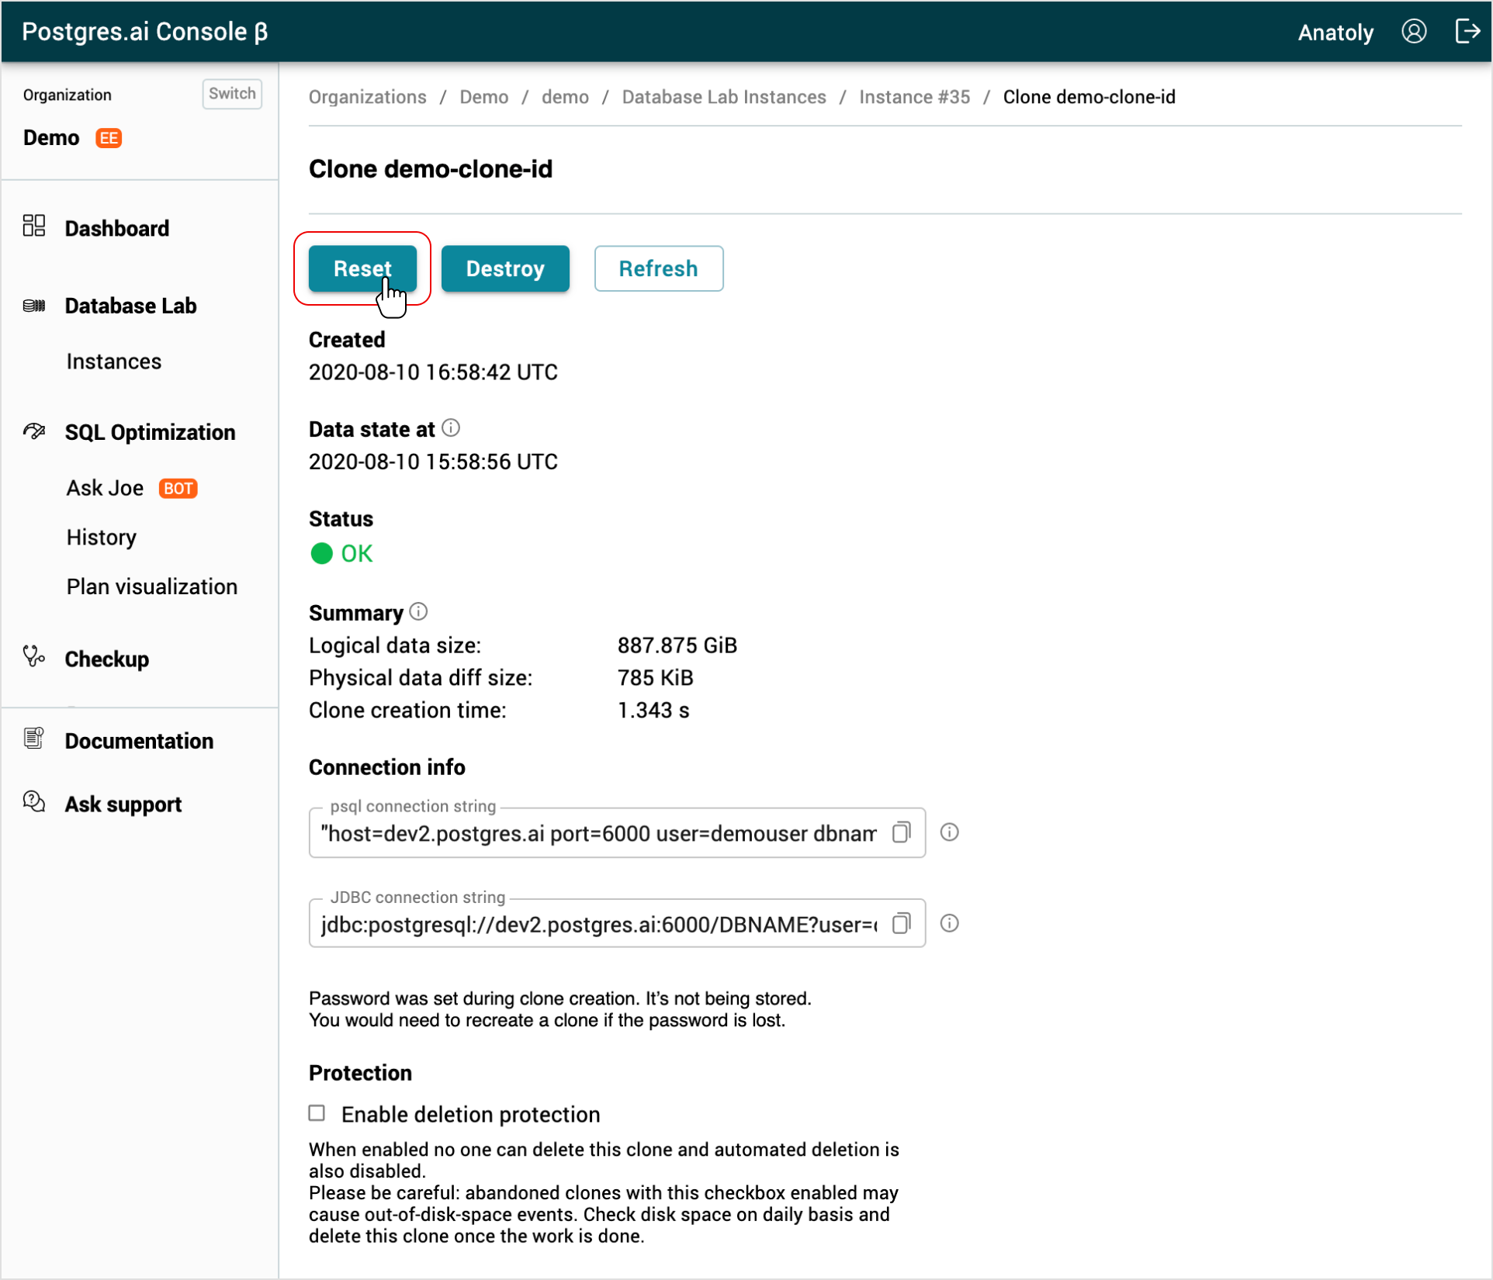Click the Dashboard grid icon
Screen dimensions: 1493x1280
click(33, 226)
